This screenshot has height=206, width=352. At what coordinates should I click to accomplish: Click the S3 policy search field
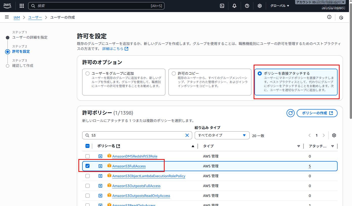point(137,135)
